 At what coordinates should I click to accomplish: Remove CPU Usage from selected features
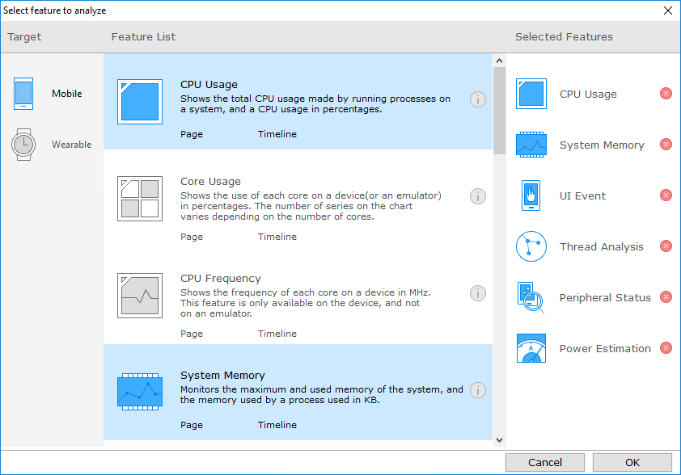666,94
